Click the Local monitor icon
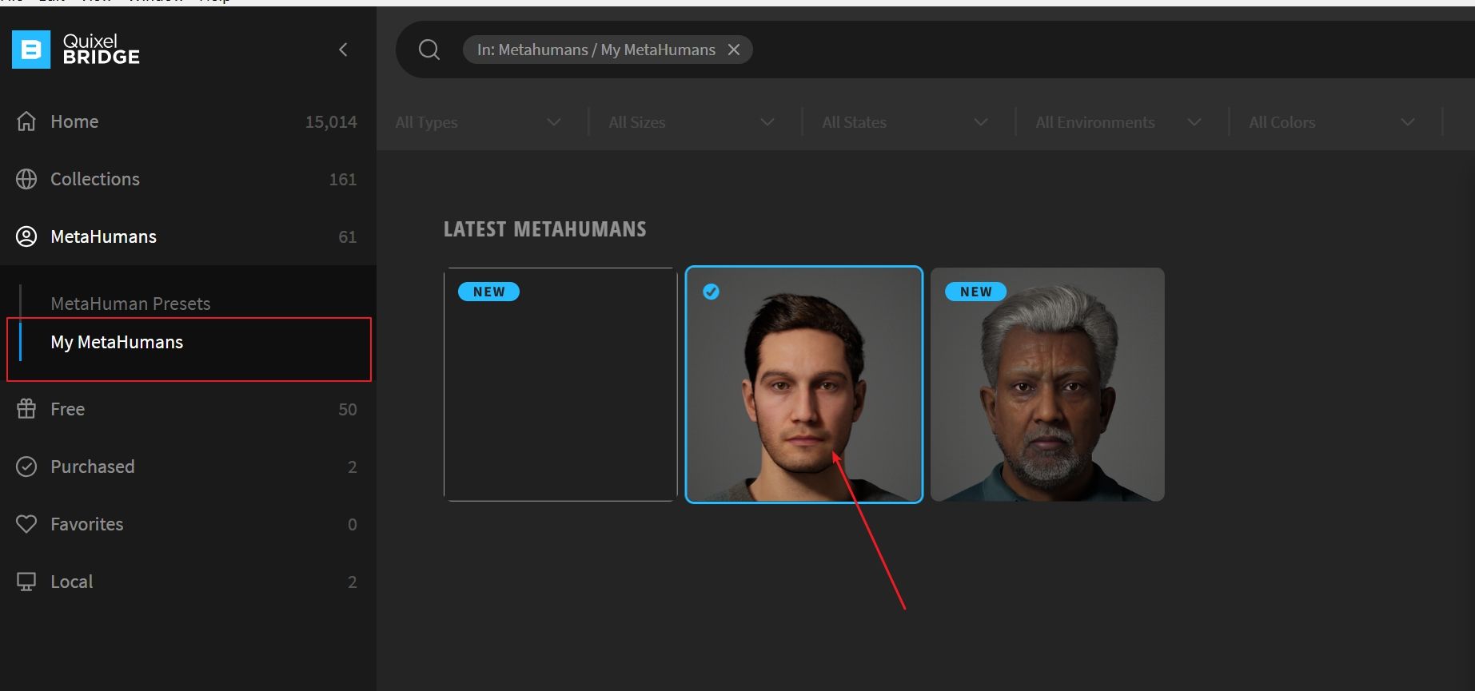This screenshot has width=1475, height=691. pos(26,582)
